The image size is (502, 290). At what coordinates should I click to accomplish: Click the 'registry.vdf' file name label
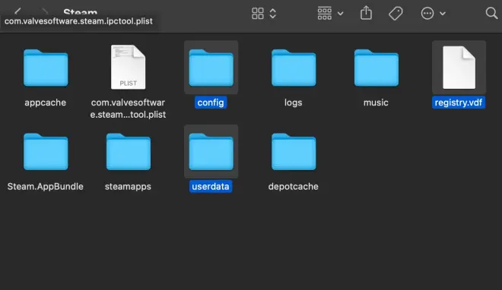459,102
